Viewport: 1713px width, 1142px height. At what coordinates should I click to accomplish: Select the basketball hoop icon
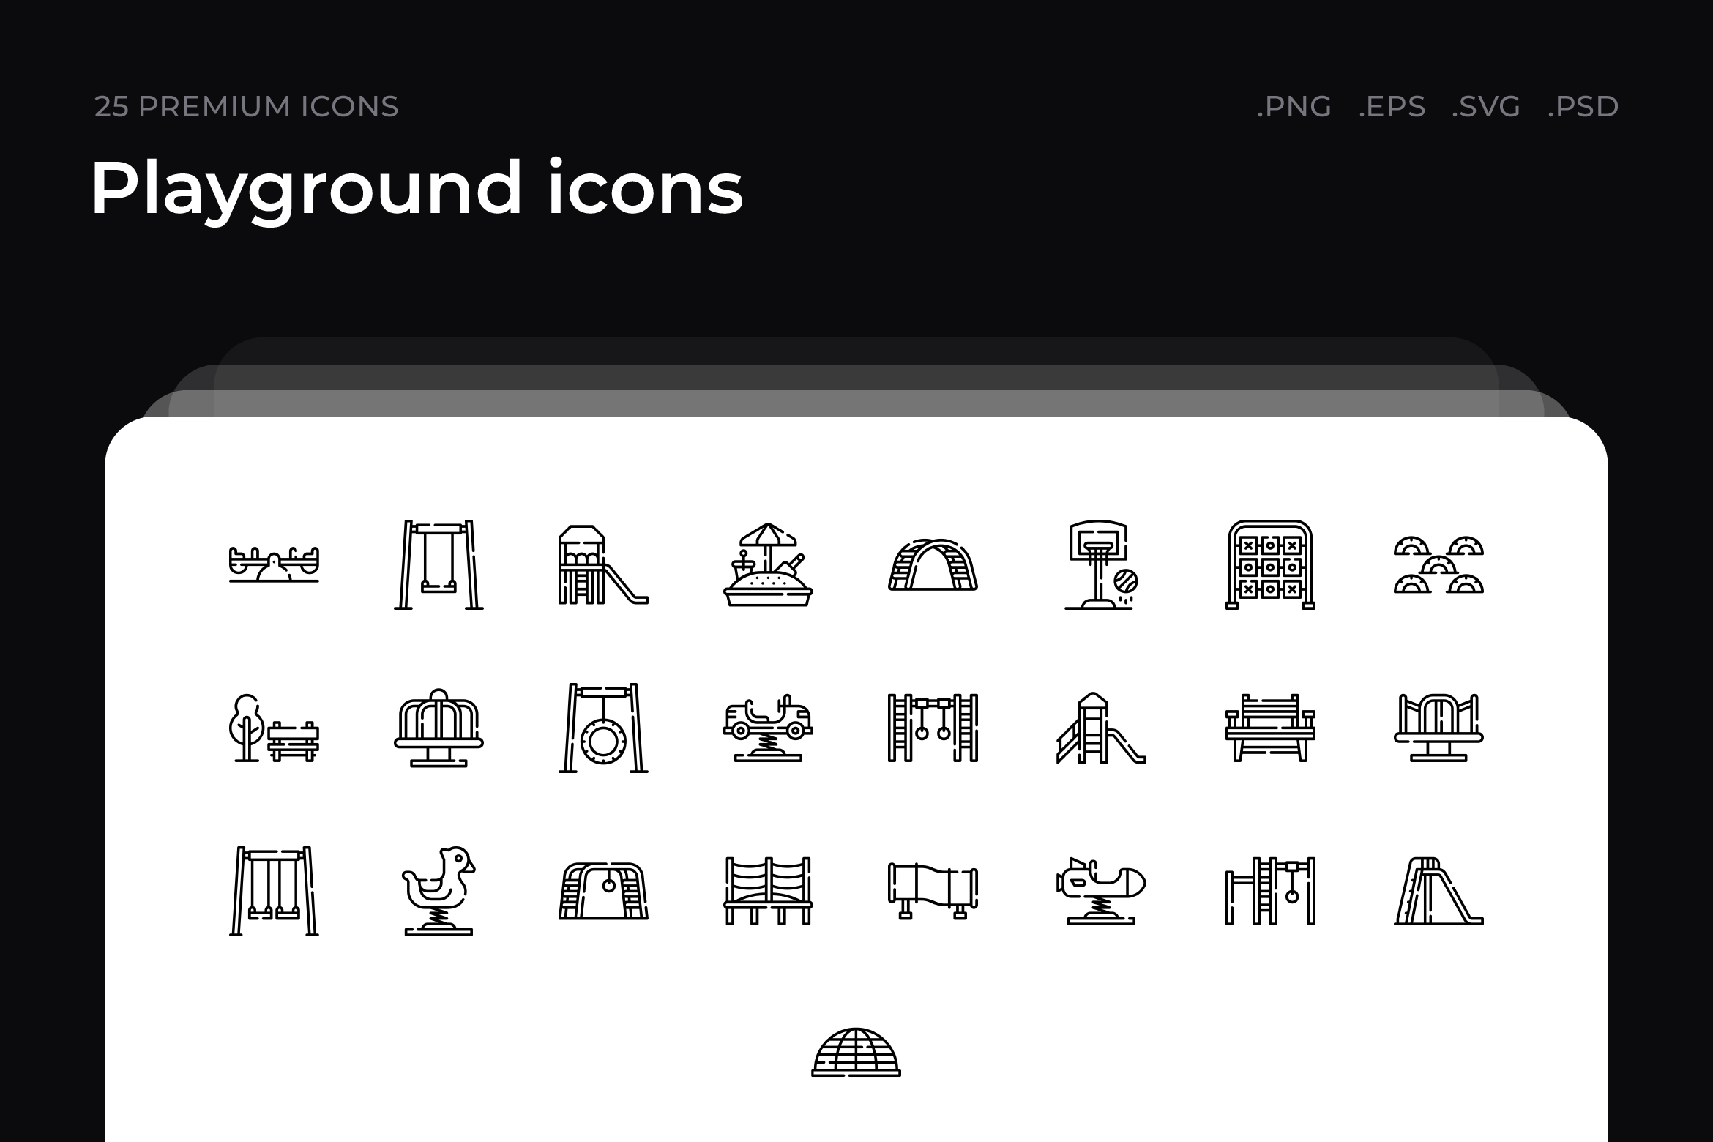[x=1101, y=564]
